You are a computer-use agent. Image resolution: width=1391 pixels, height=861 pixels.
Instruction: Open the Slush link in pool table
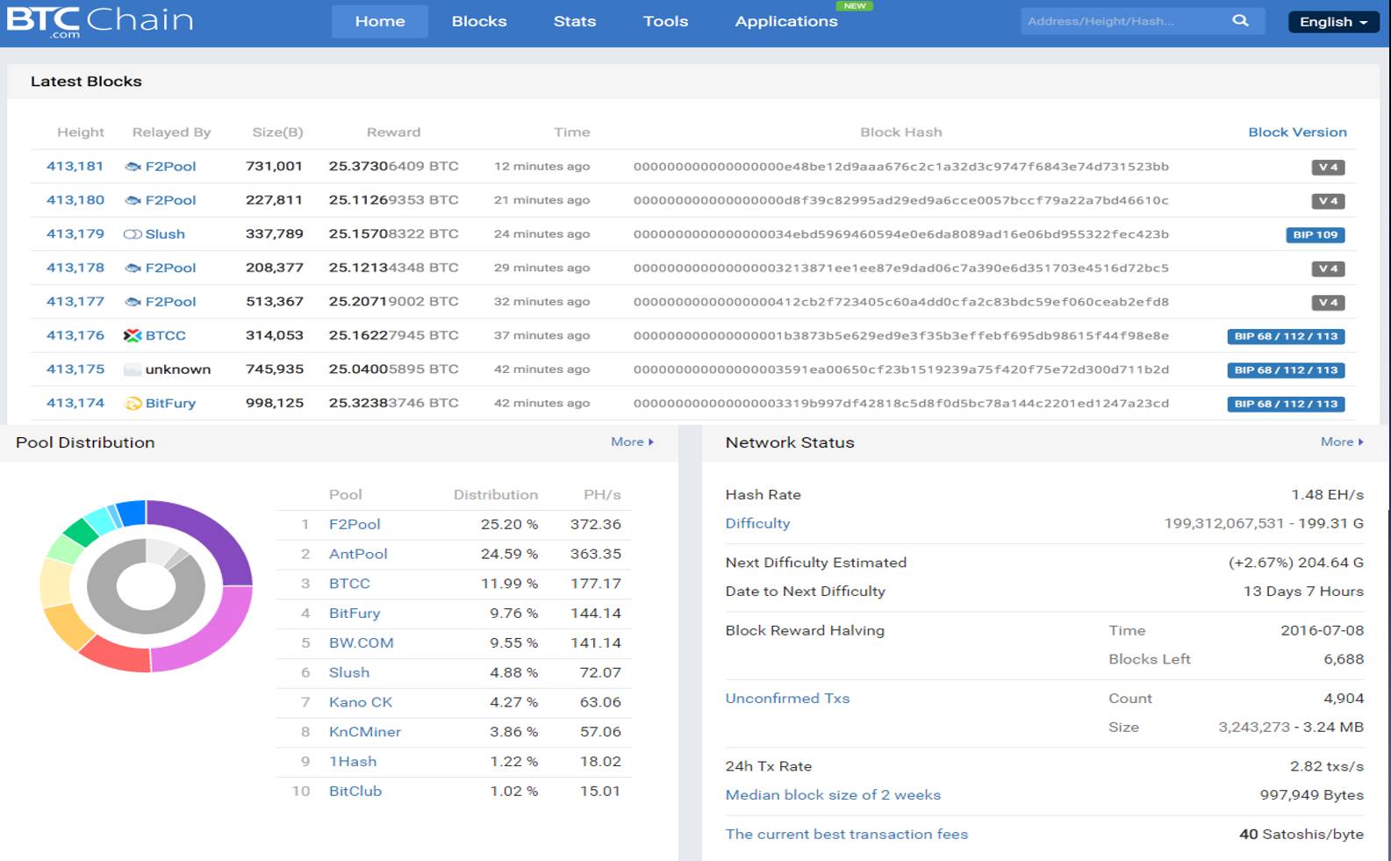click(349, 672)
